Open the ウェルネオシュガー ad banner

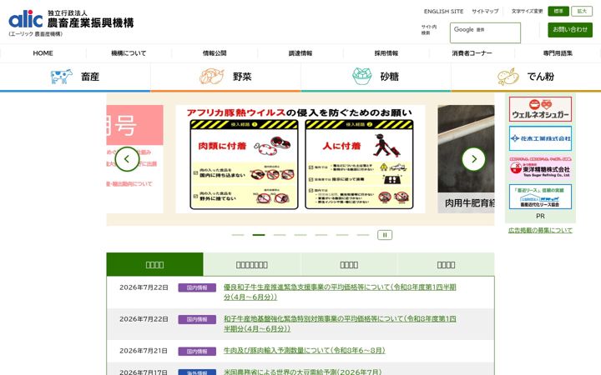(x=540, y=109)
